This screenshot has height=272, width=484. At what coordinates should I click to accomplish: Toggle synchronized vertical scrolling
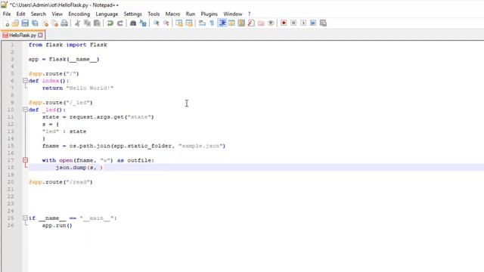(x=179, y=23)
